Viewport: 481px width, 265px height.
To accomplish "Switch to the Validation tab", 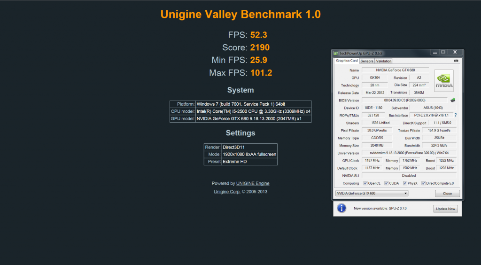I will click(383, 61).
